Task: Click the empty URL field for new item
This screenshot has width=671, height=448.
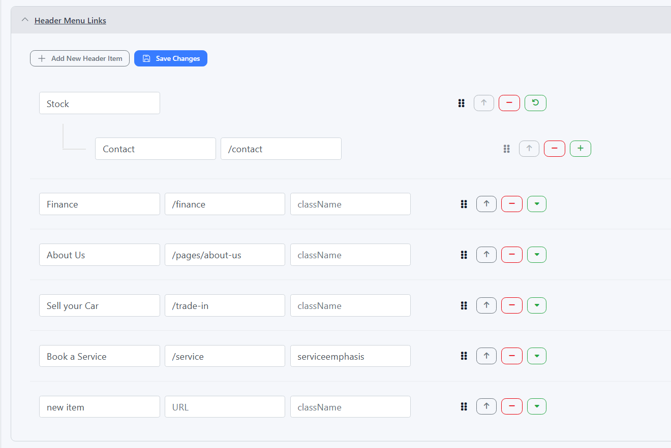Action: [225, 407]
